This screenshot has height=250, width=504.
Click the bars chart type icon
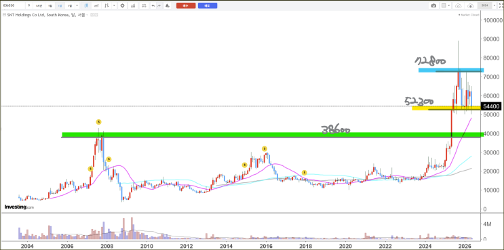pos(107,5)
